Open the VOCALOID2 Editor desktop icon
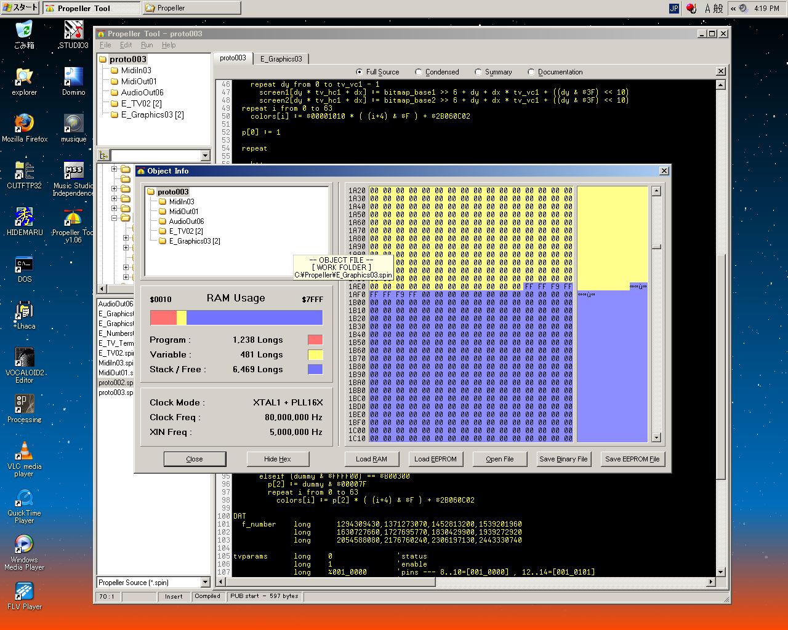 24,357
